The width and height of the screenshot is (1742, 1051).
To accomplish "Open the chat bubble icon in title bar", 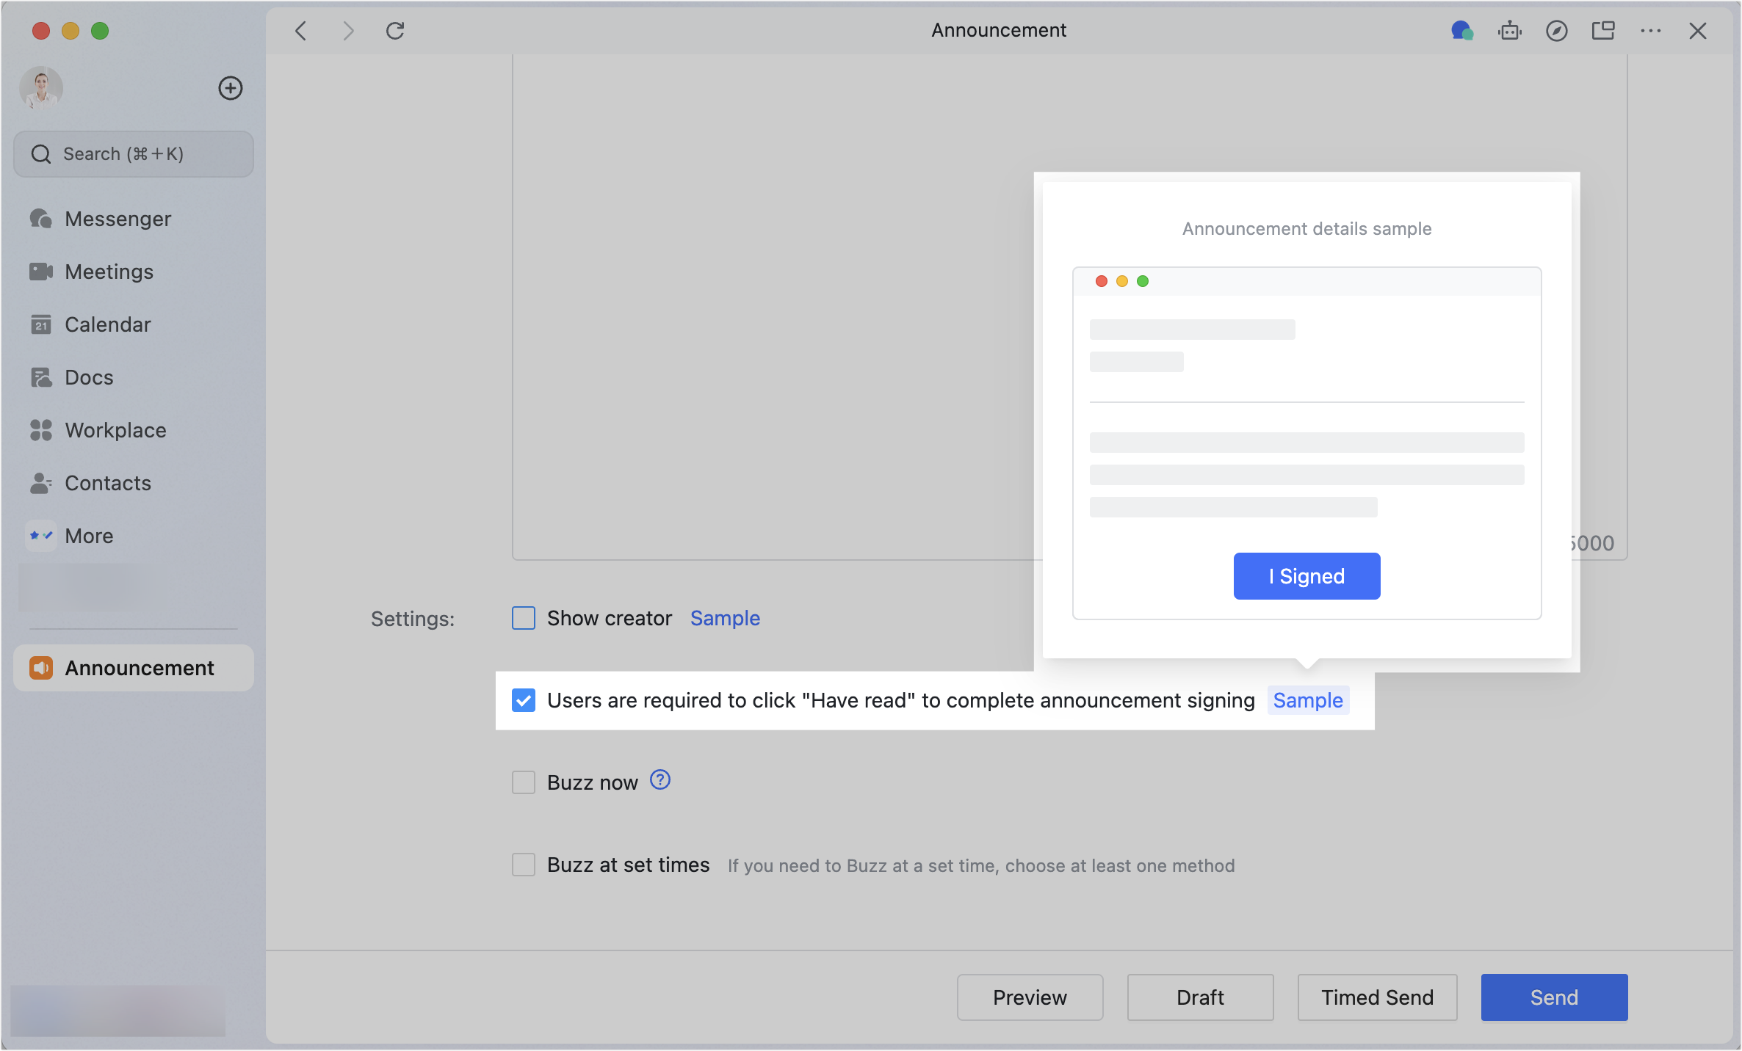I will click(x=1462, y=31).
